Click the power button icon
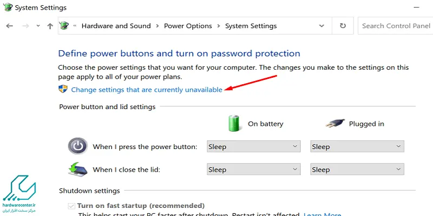The image size is (433, 216). coord(78,146)
